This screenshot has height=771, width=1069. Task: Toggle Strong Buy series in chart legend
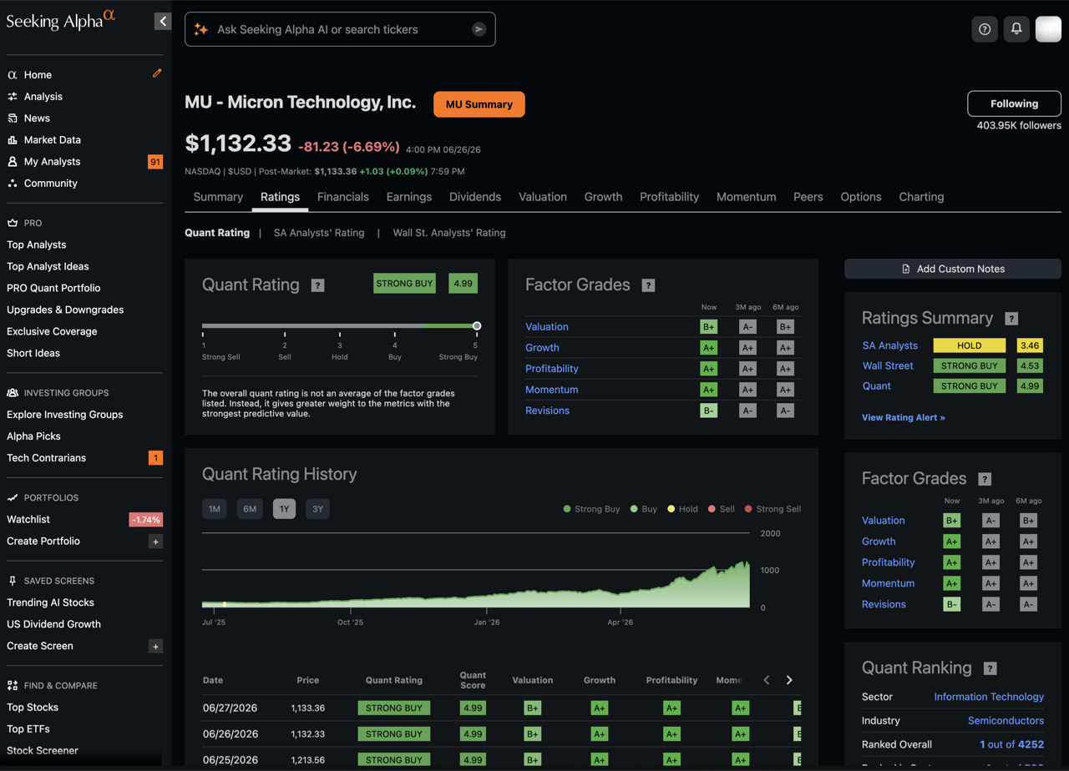pos(592,509)
